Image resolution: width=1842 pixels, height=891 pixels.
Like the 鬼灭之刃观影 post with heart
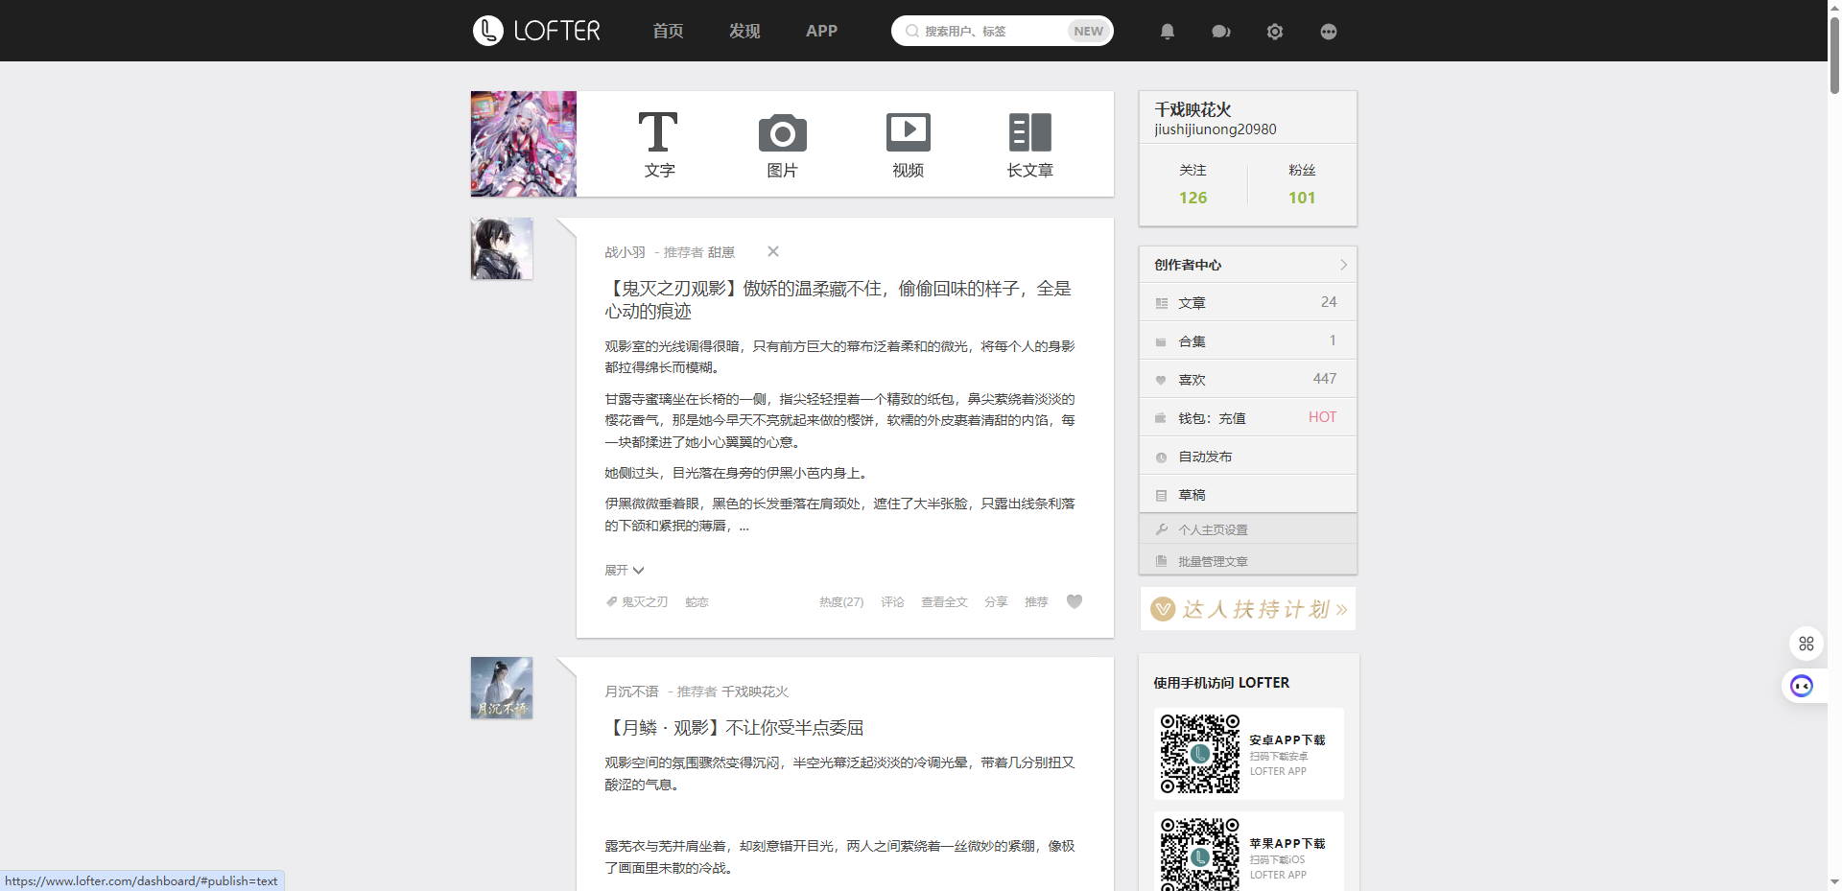(1074, 601)
